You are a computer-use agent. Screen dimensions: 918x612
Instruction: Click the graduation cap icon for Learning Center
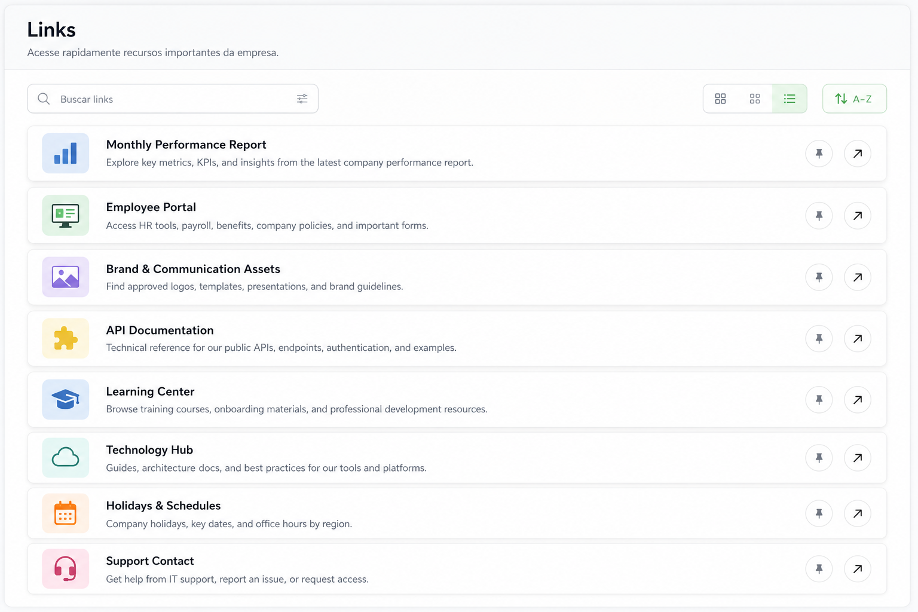[66, 400]
